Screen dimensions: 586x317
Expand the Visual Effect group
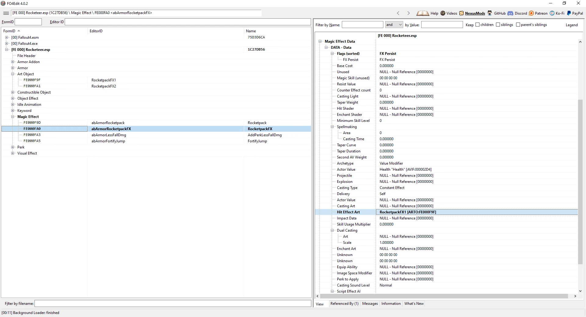[13, 153]
